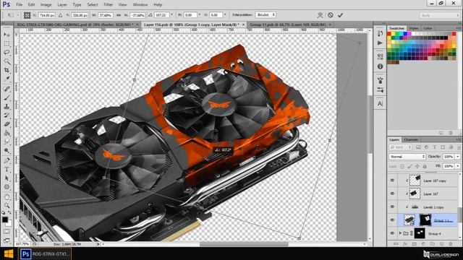The width and height of the screenshot is (463, 260).
Task: Open the Layer menu
Action: pyautogui.click(x=62, y=5)
